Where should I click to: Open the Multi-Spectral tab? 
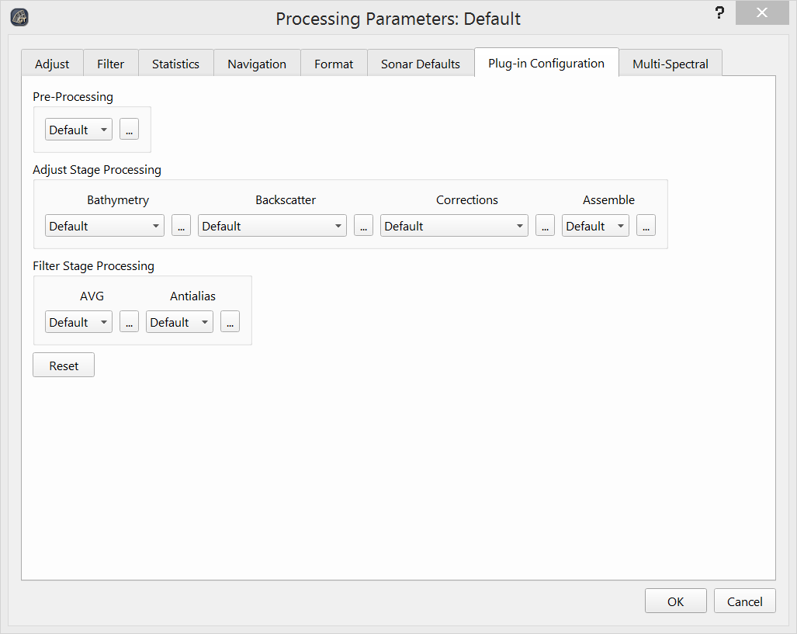670,64
